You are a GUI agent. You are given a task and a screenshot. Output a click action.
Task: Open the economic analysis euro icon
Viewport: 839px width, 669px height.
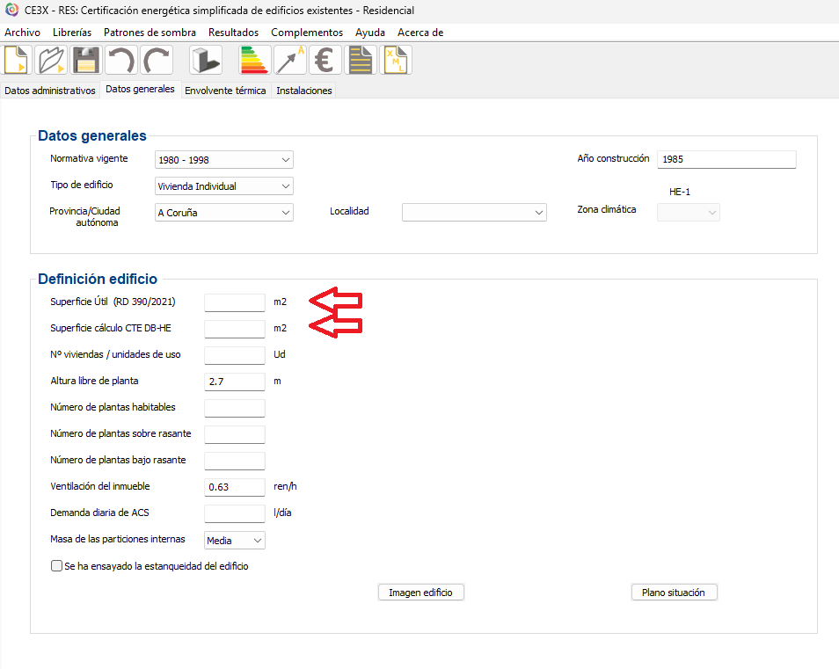pyautogui.click(x=325, y=60)
